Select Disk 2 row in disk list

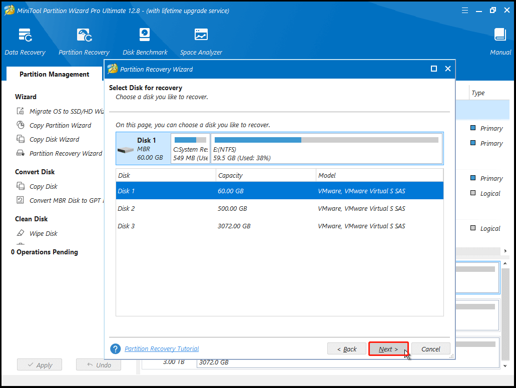pos(279,208)
